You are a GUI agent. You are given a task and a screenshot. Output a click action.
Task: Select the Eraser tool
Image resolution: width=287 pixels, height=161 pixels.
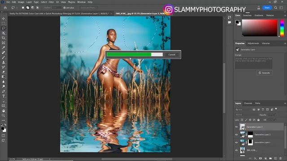[x=4, y=72]
